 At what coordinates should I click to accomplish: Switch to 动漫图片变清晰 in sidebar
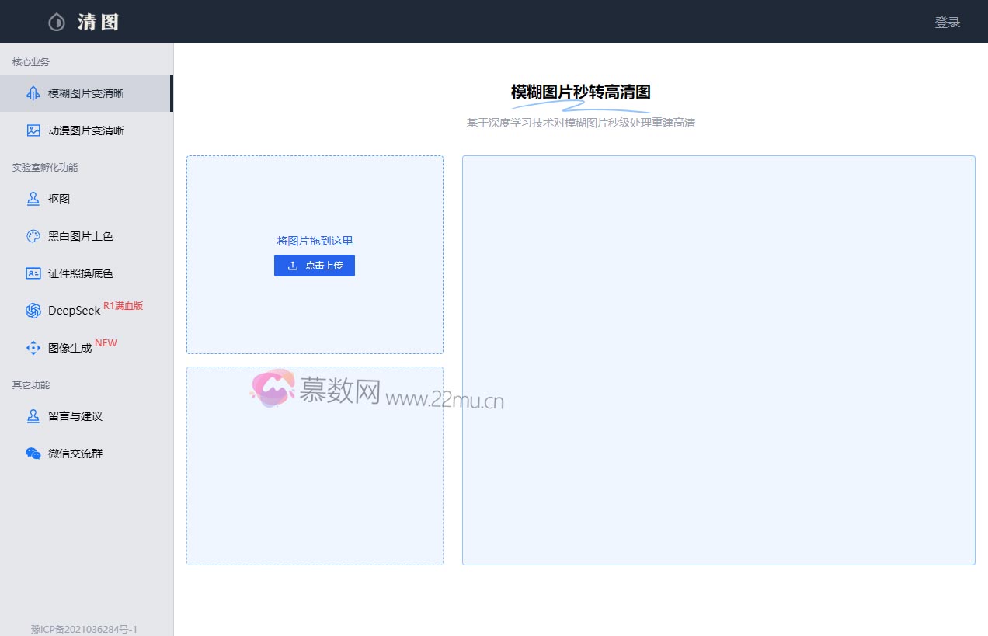(x=85, y=130)
